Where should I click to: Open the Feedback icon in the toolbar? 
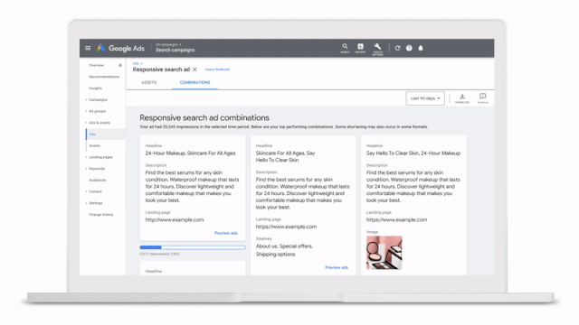(x=482, y=98)
